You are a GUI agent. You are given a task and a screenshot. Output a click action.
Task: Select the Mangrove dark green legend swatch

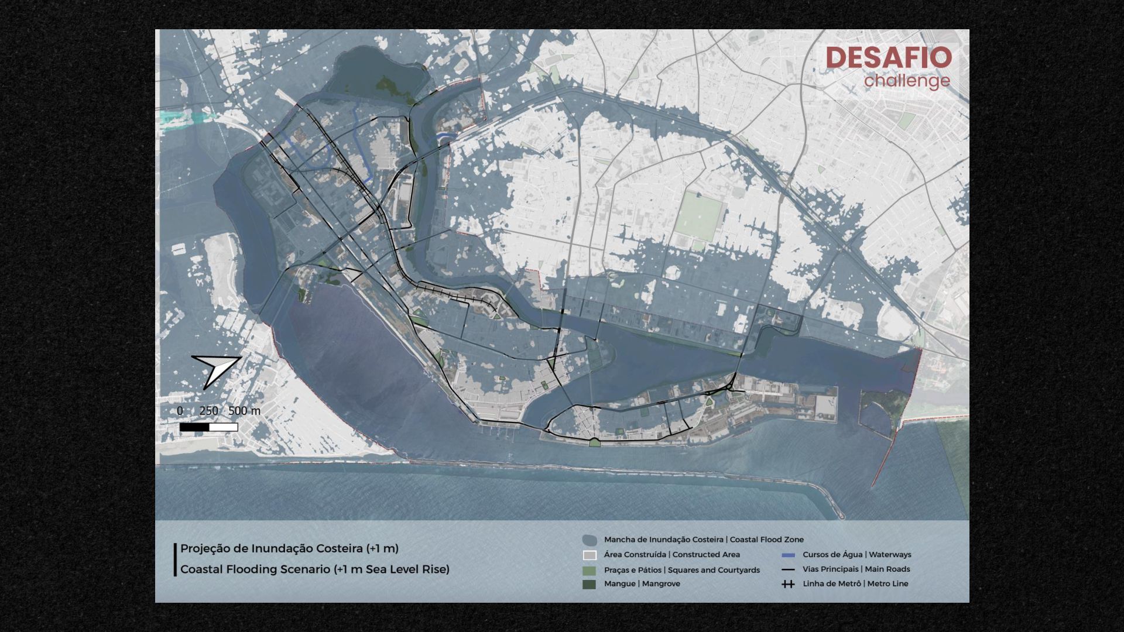tap(590, 584)
